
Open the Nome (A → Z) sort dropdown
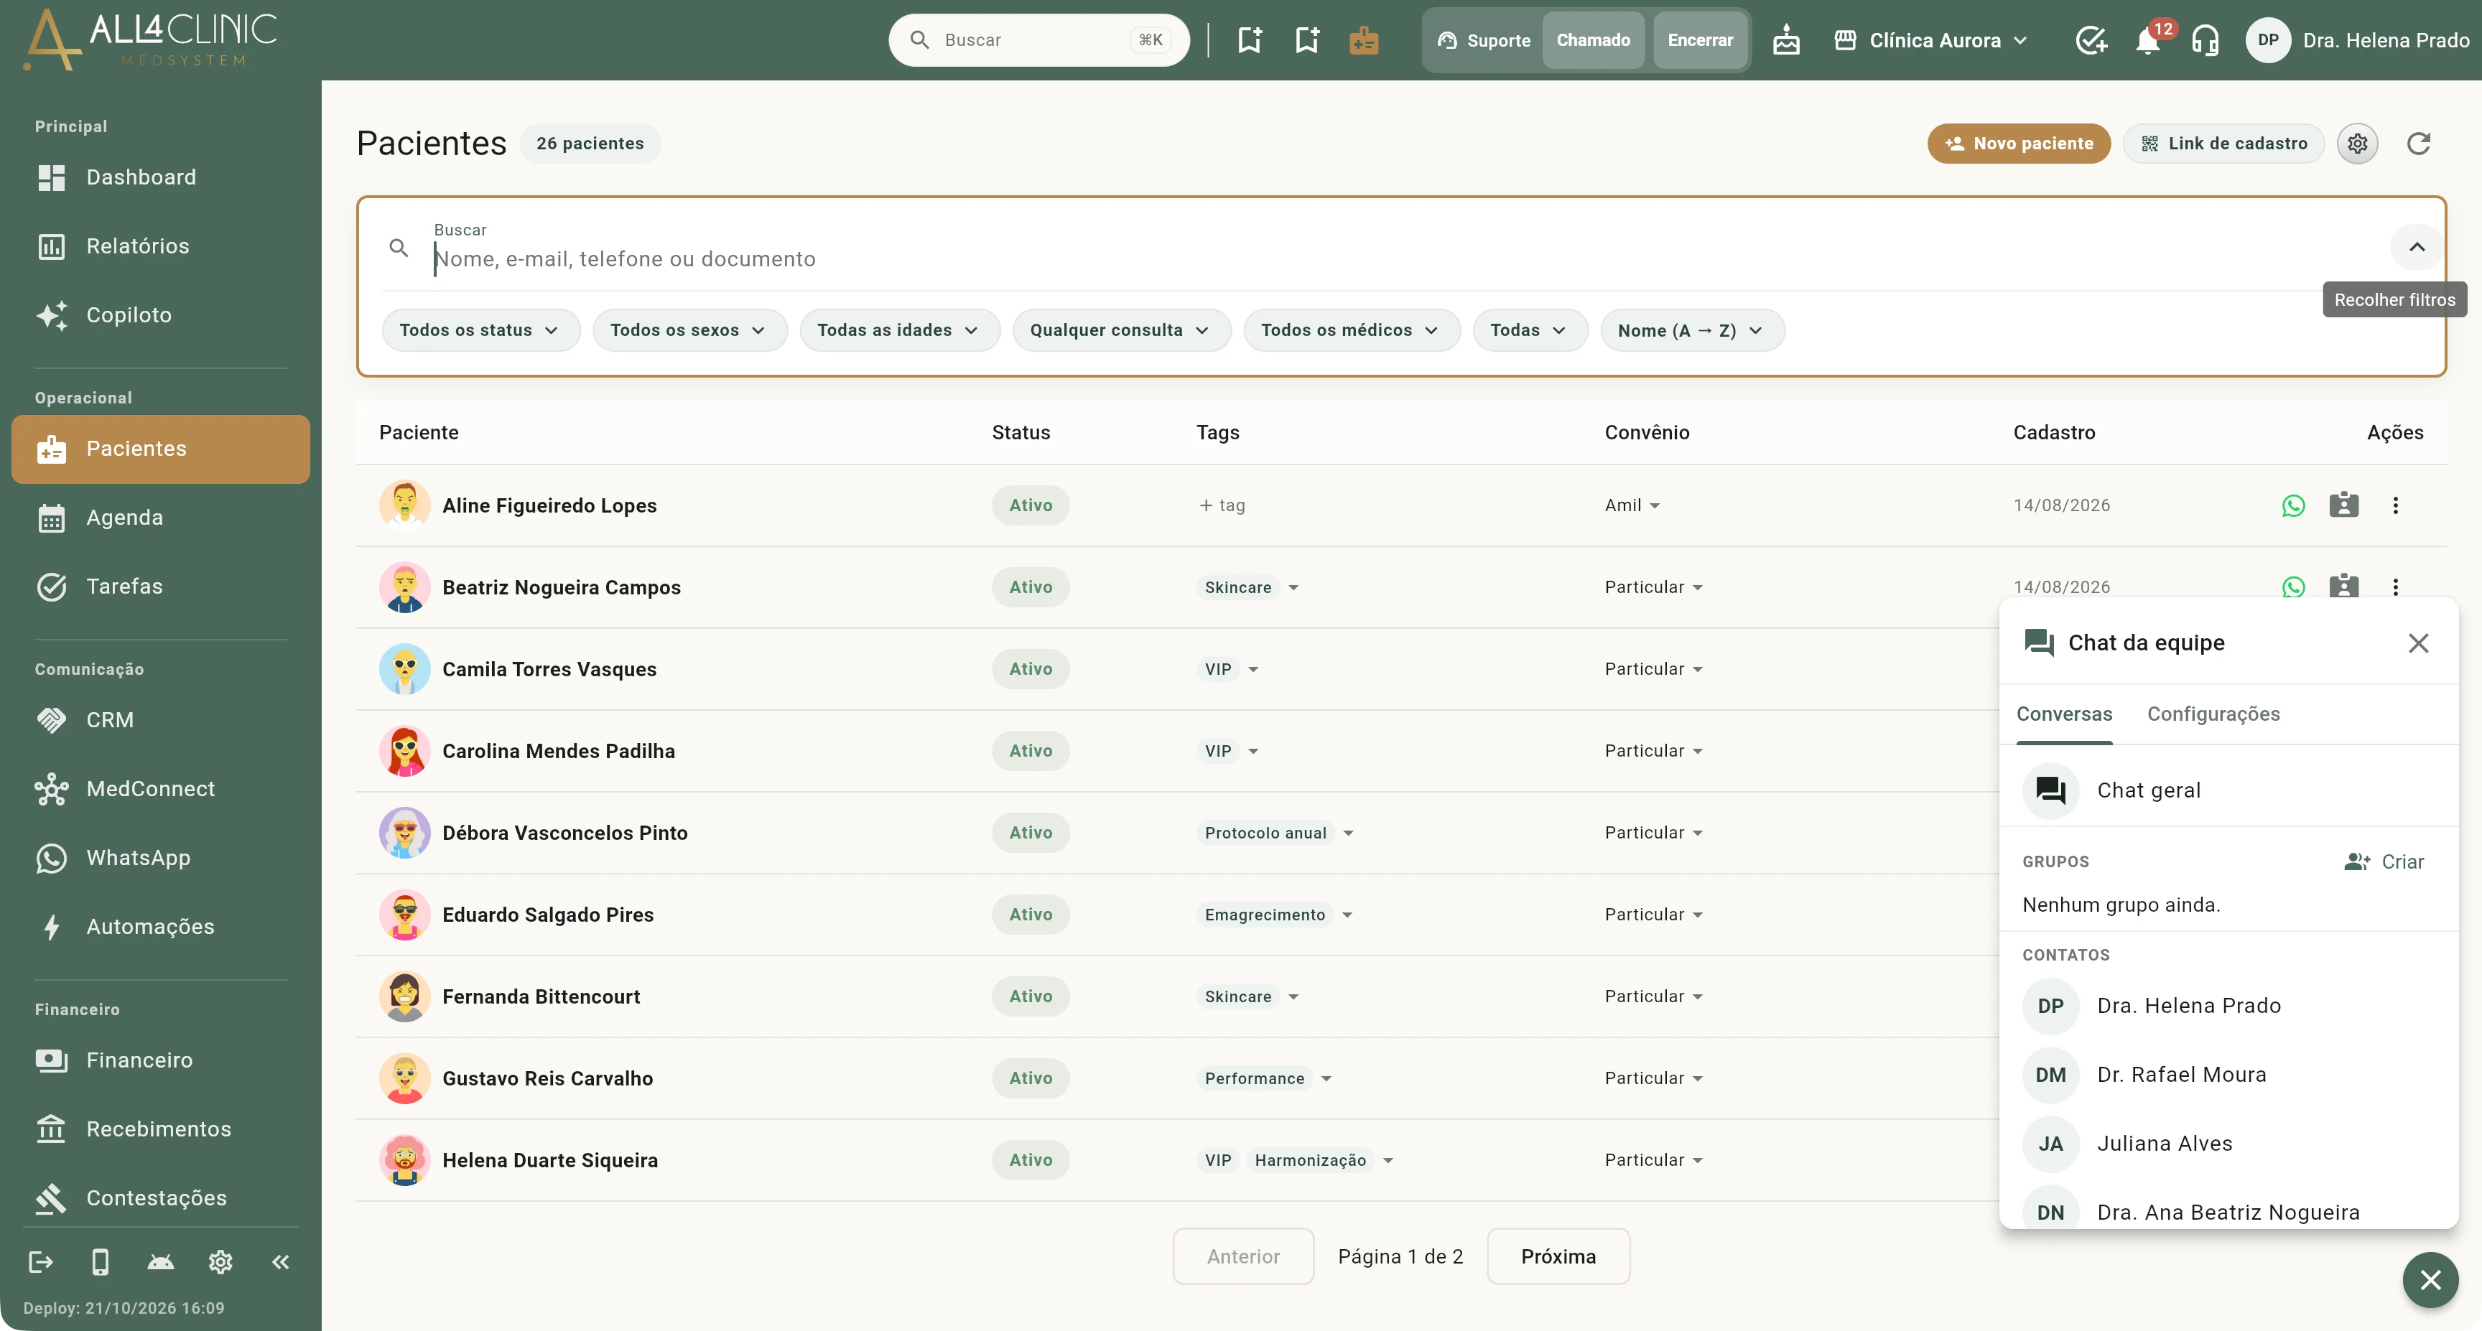[1692, 330]
